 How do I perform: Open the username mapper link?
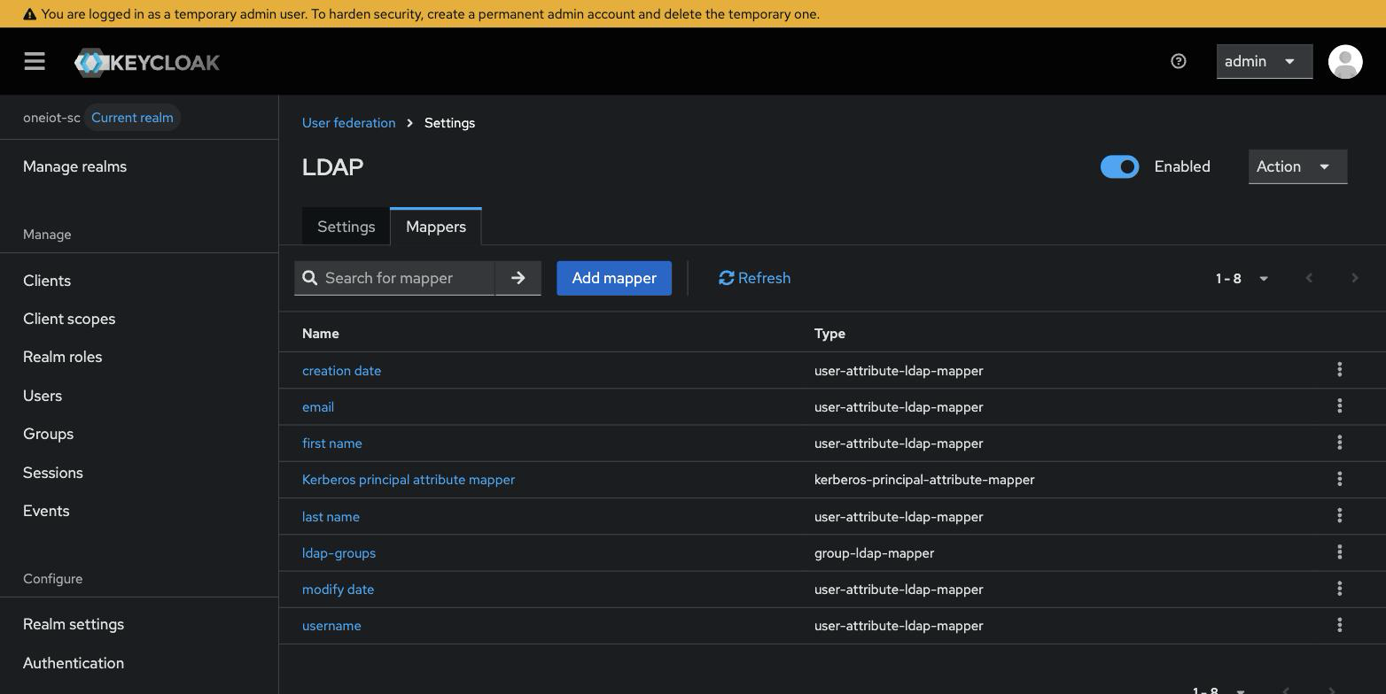[x=331, y=626]
